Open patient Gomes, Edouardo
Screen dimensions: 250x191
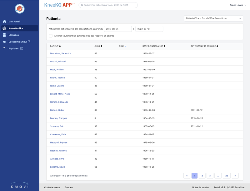click(x=59, y=102)
